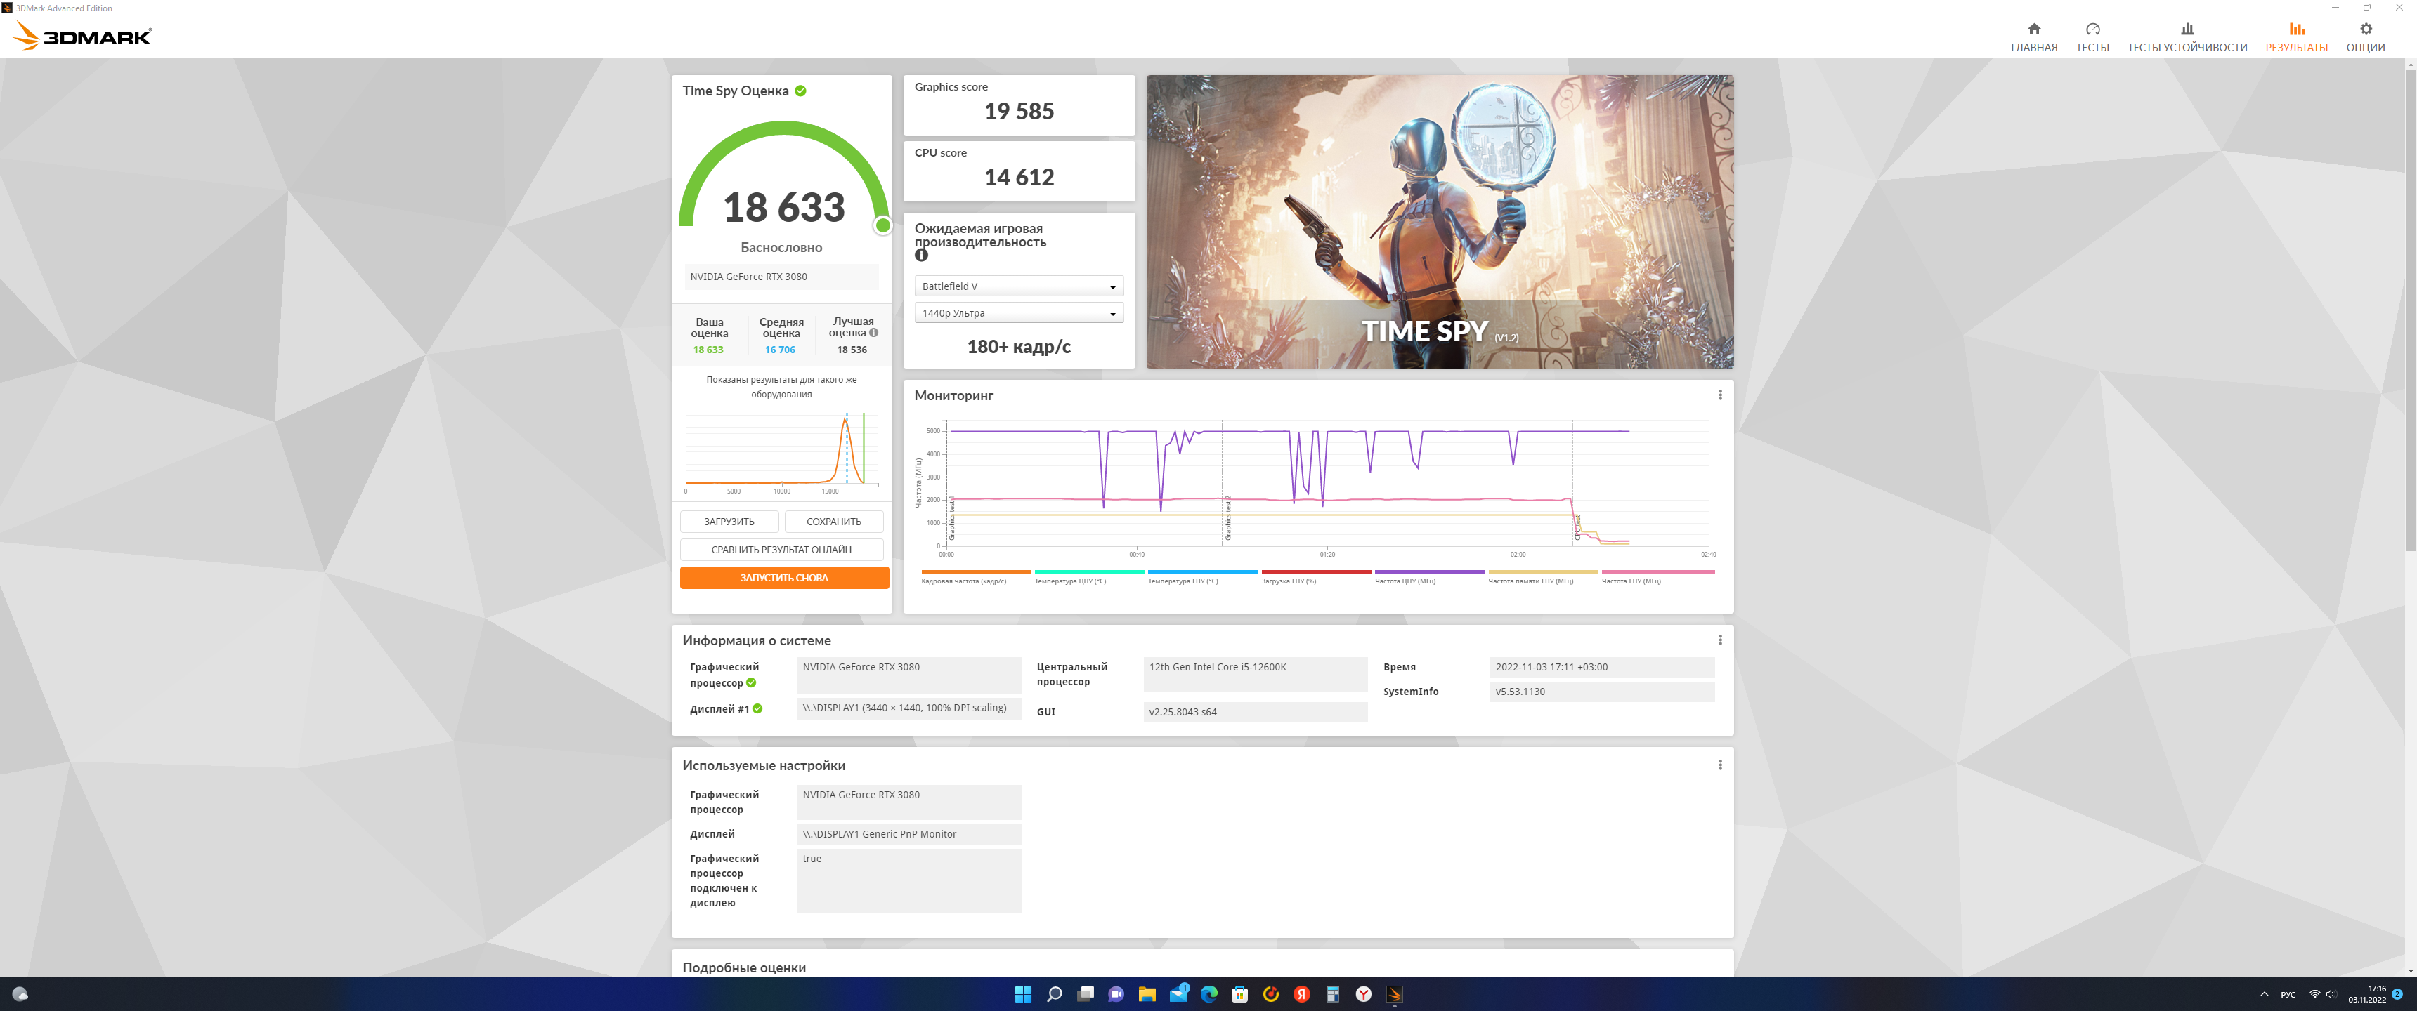
Task: Open Используемые настройки three-dot menu
Action: coord(1720,765)
